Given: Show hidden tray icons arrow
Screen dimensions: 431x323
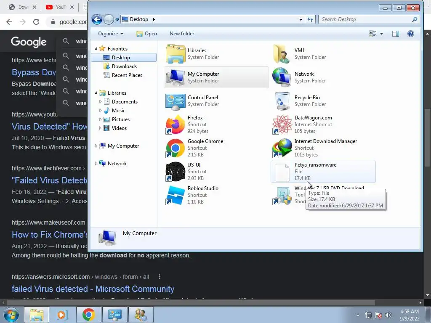Looking at the screenshot, I should pos(358,315).
